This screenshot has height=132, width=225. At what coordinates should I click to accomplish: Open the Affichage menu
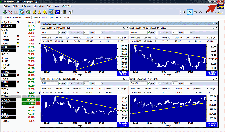(x=27, y=6)
